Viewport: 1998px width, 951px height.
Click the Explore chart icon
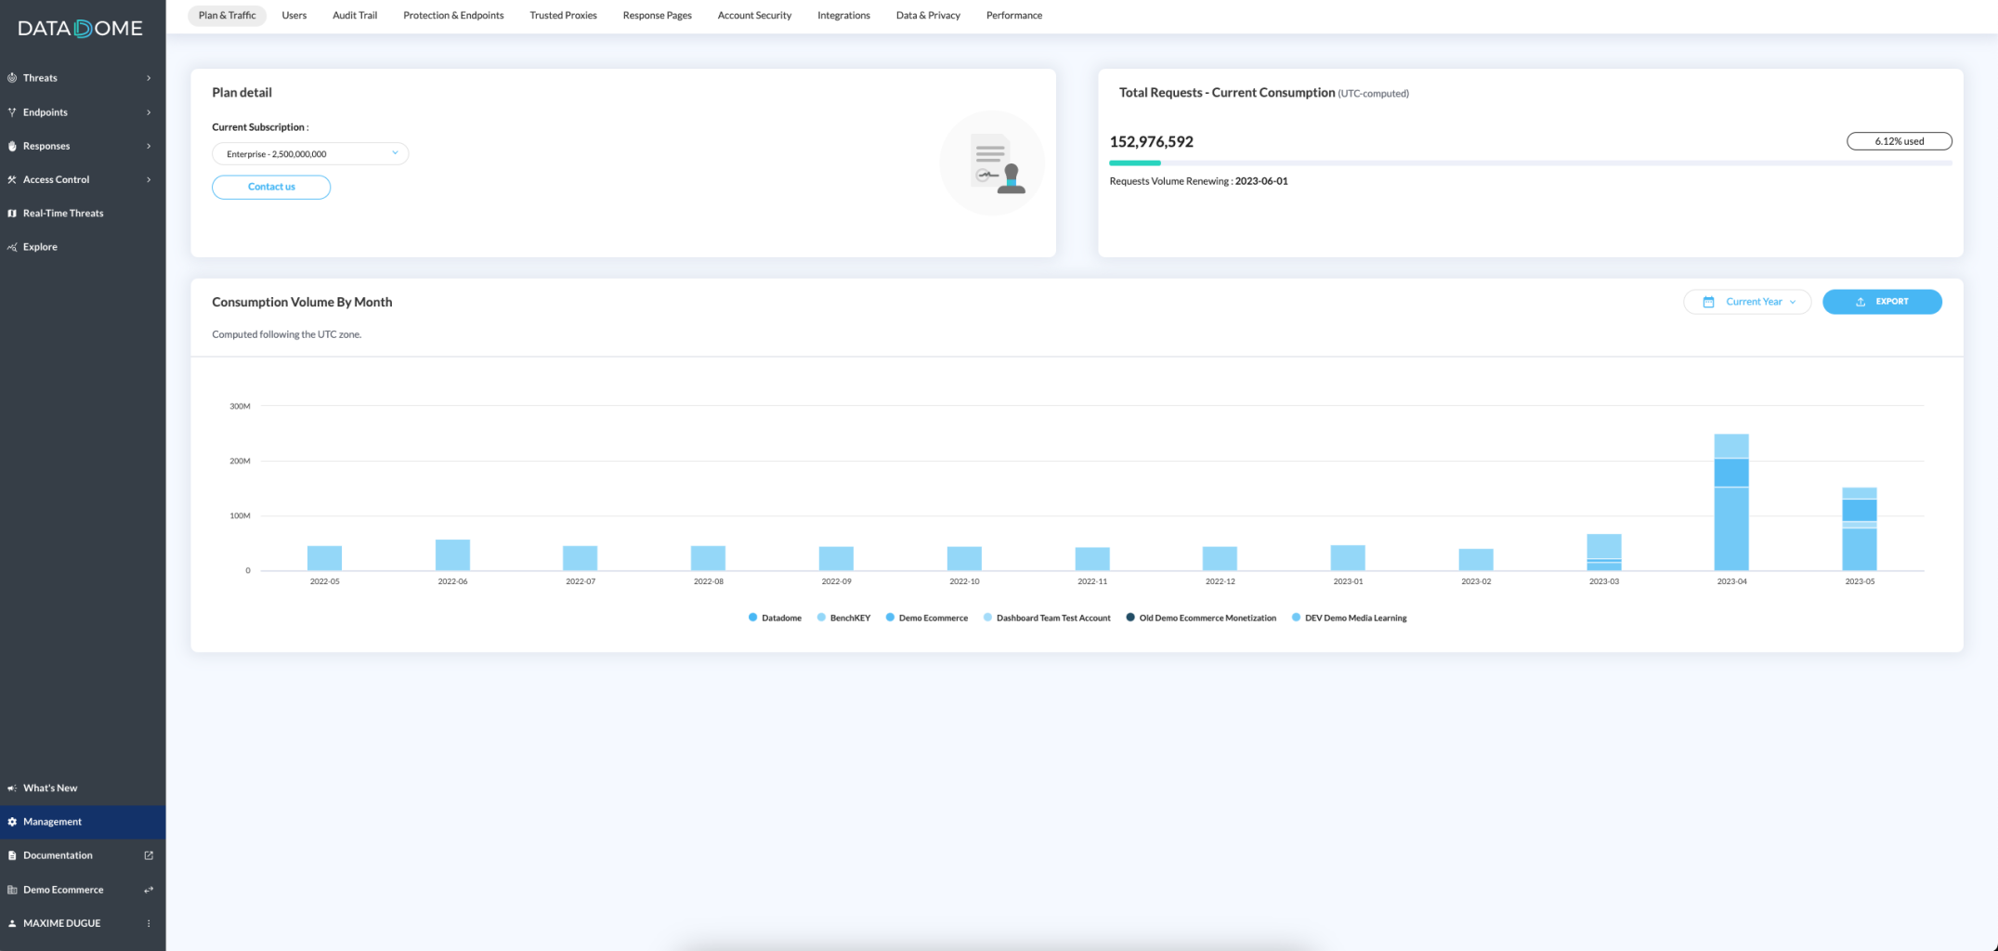12,247
